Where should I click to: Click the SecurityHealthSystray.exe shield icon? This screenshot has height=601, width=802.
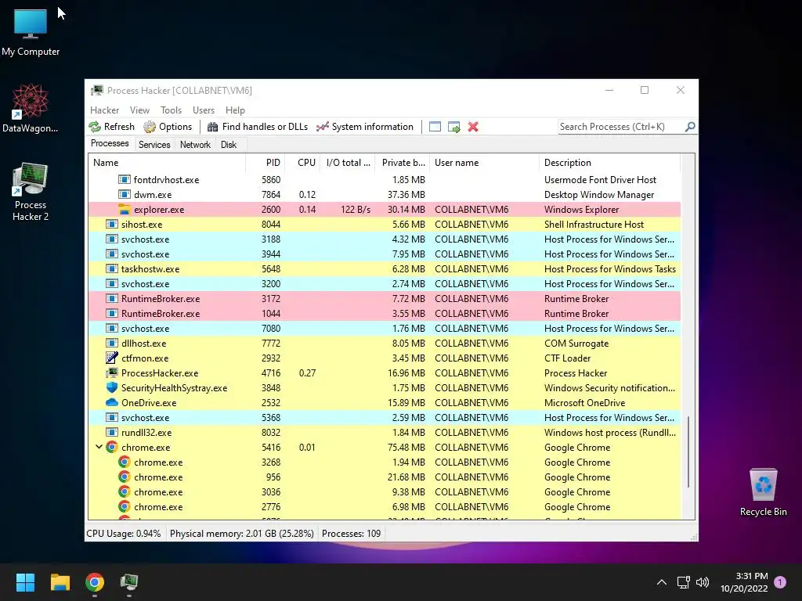pos(111,387)
